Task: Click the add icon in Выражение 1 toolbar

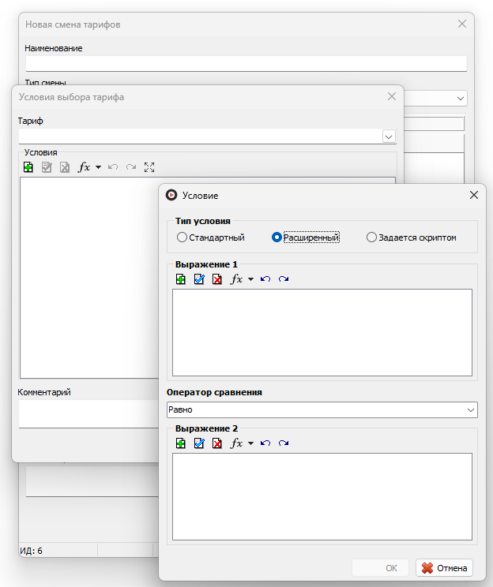Action: 181,279
